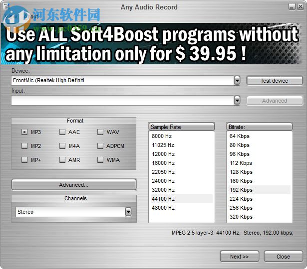Select 44100 Hz sample rate

coord(182,199)
